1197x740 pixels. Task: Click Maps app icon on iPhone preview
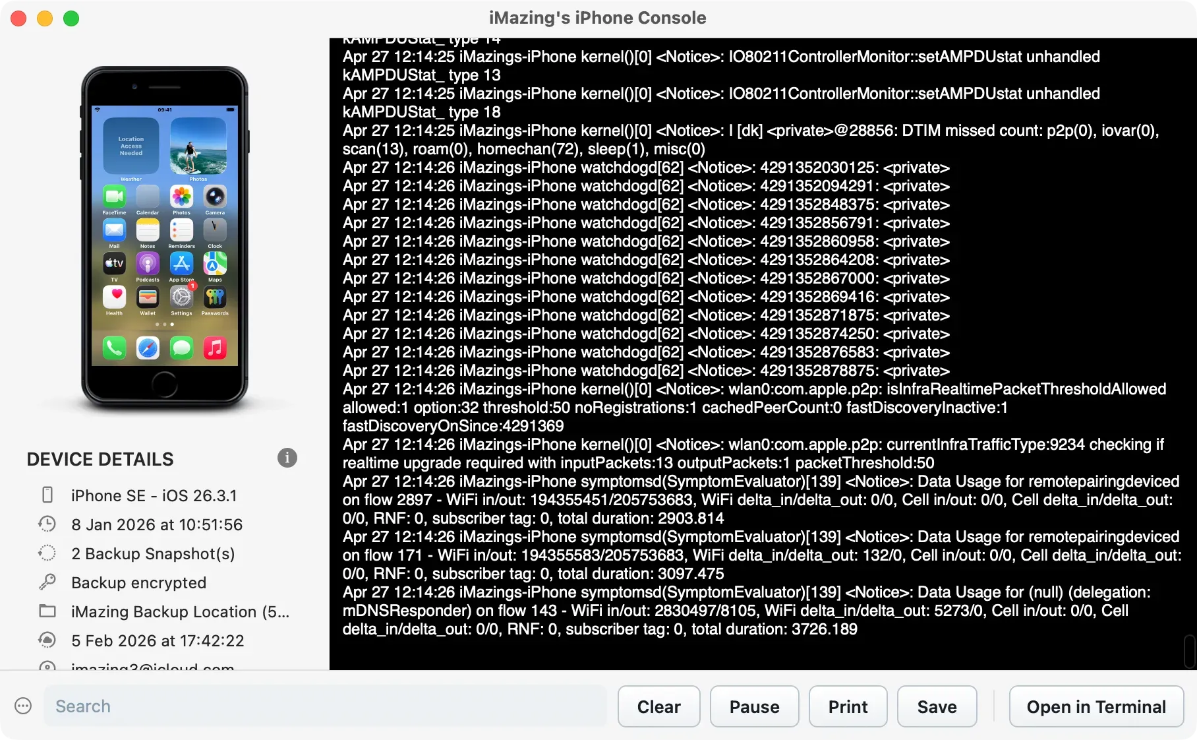215,264
